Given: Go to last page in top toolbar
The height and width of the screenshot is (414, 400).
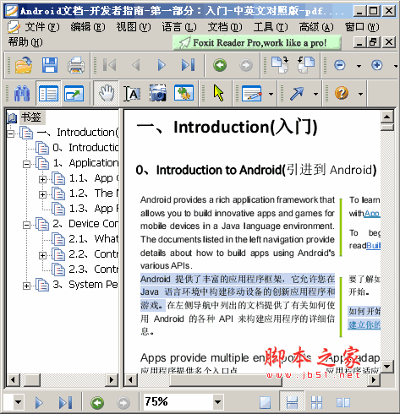Looking at the screenshot, I should (x=188, y=65).
